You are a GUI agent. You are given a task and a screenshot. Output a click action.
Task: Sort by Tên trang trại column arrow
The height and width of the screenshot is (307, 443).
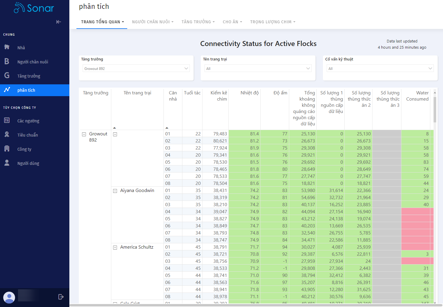pyautogui.click(x=115, y=128)
